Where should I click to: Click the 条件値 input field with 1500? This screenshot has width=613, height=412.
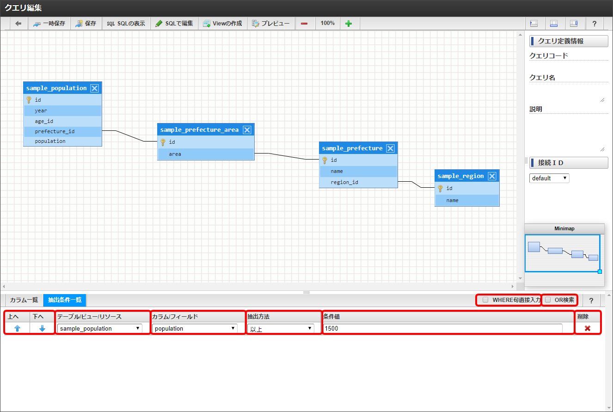click(x=442, y=329)
